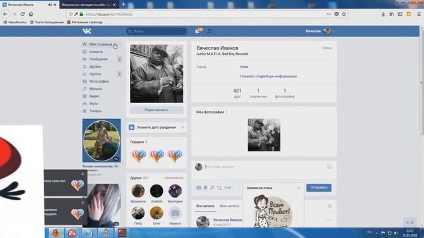Attach a photo with the camera icon
This screenshot has height=238, width=424.
(x=199, y=188)
